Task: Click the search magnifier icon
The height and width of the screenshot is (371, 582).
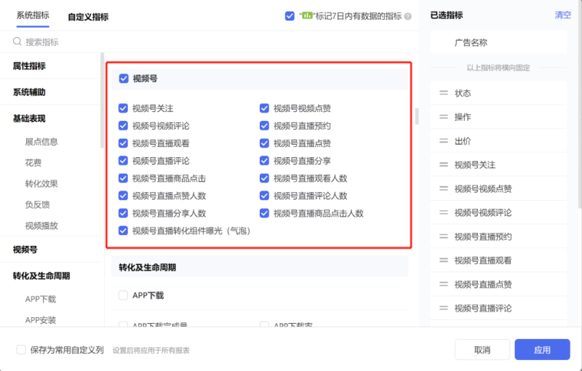Action: 17,41
